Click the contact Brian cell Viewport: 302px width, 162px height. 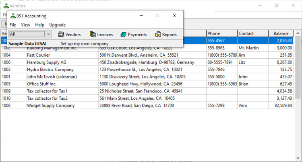pyautogui.click(x=253, y=84)
